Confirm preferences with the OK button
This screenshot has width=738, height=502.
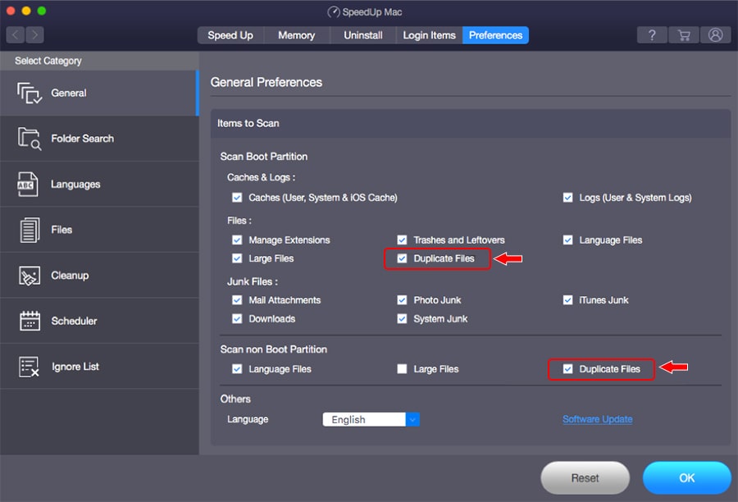686,478
